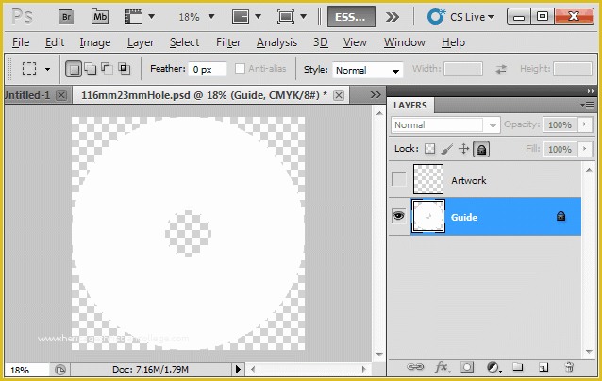Toggle the Lock all button
This screenshot has width=602, height=381.
[x=481, y=149]
